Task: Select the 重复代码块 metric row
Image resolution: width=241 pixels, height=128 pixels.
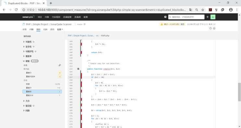Action: pos(42,76)
